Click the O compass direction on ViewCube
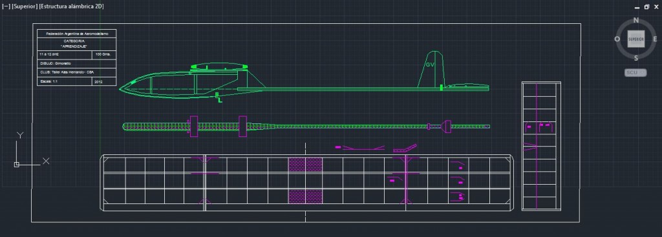Viewport: 662px width, 237px height. 617,39
